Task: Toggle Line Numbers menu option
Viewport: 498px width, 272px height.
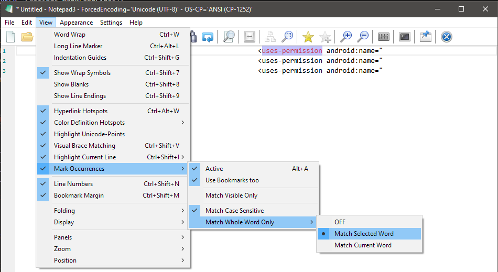Action: point(113,184)
